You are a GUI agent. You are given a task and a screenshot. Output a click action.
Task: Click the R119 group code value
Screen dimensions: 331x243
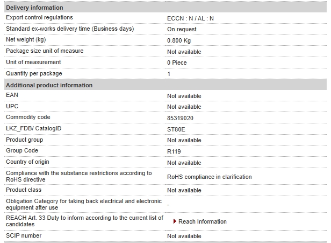174,151
